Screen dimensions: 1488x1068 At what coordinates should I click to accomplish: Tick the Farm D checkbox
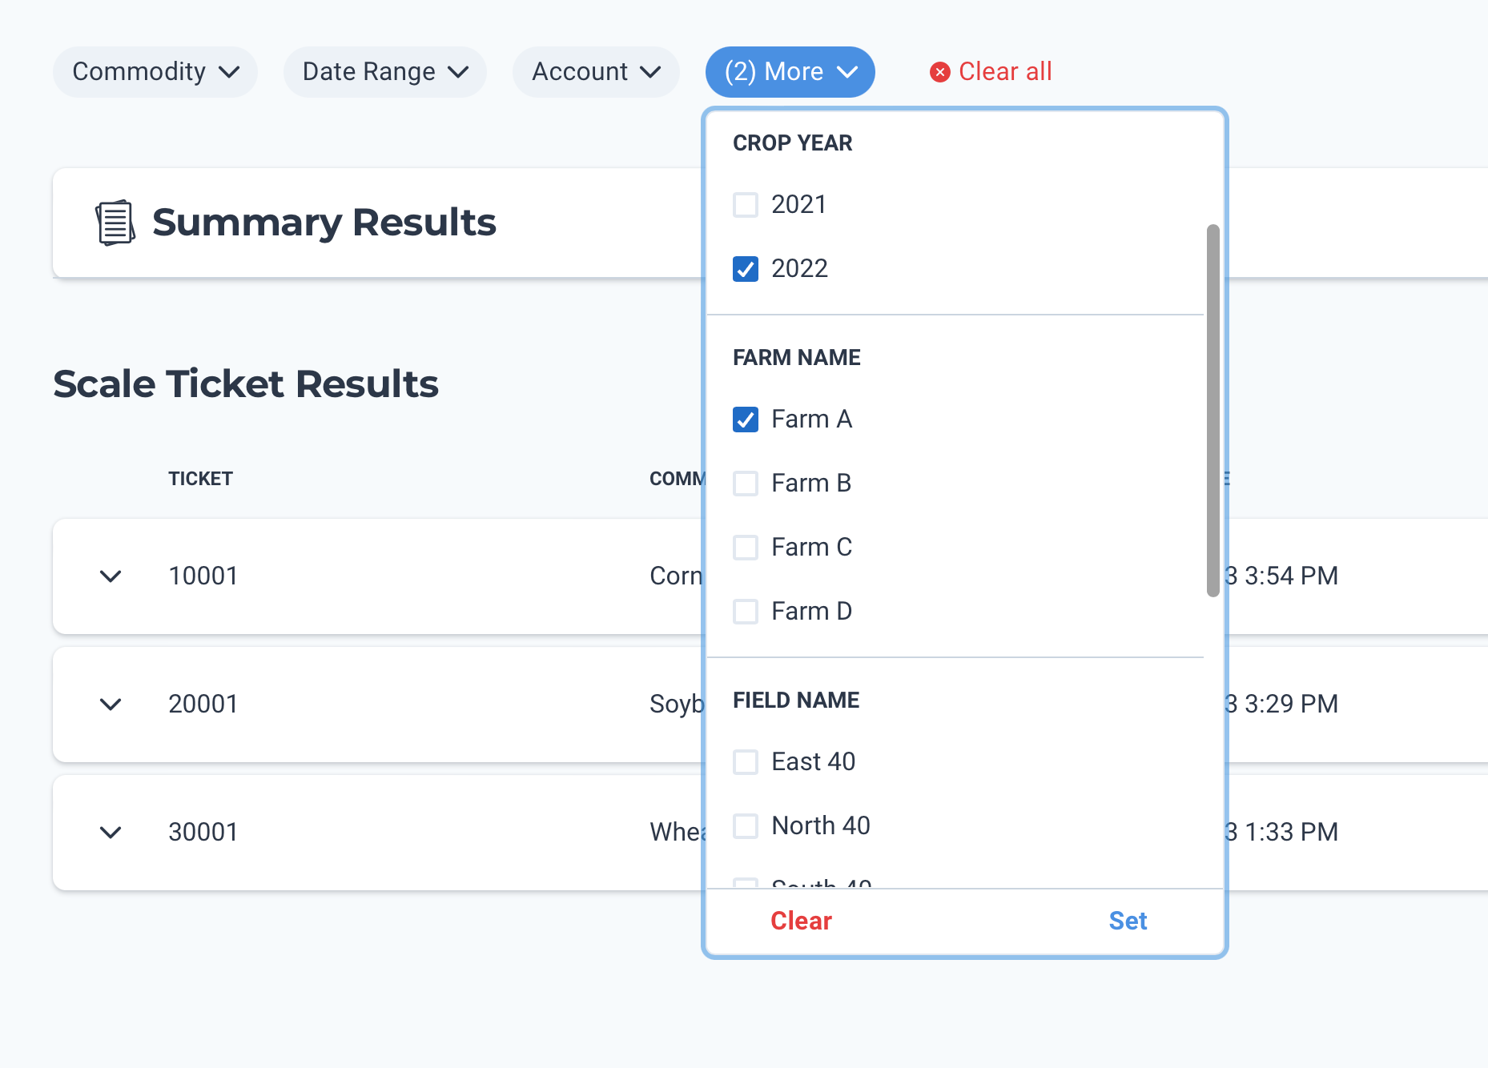[746, 612]
